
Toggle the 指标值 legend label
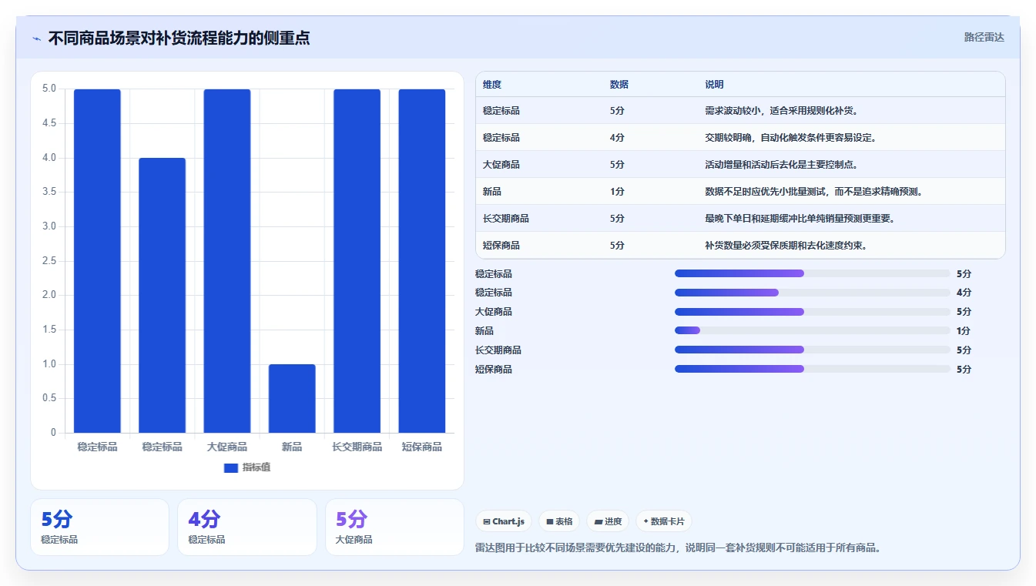pos(256,467)
